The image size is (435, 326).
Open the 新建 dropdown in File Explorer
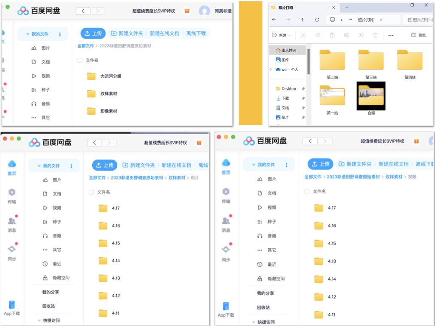coord(281,35)
